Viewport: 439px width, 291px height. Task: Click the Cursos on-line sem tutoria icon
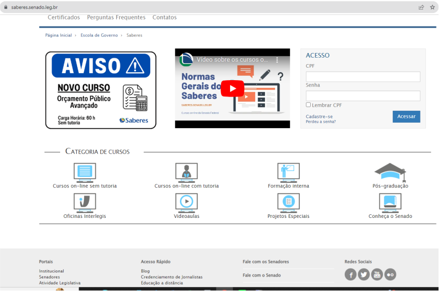(x=85, y=172)
